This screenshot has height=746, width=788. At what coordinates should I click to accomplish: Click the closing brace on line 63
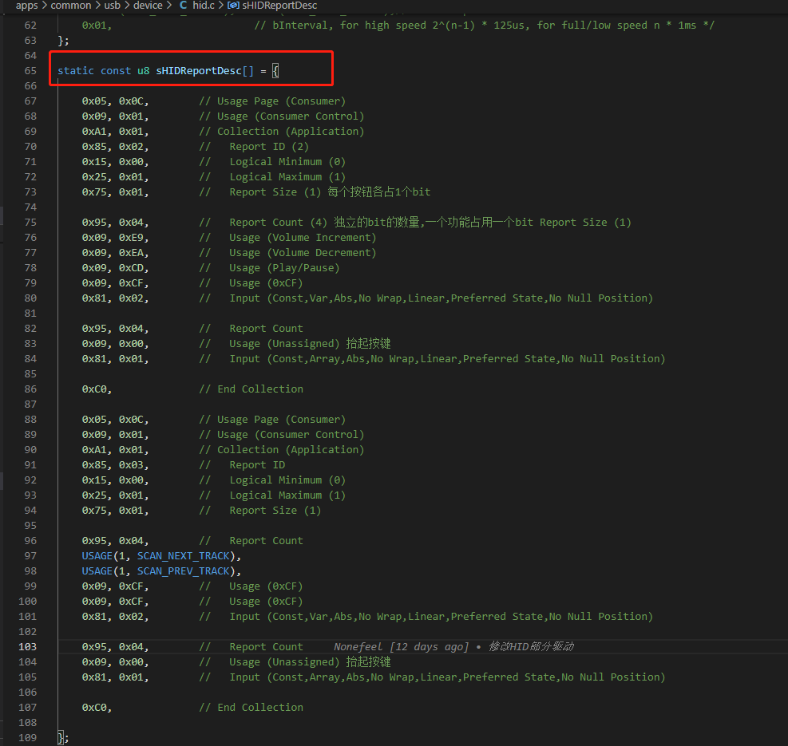pyautogui.click(x=61, y=40)
